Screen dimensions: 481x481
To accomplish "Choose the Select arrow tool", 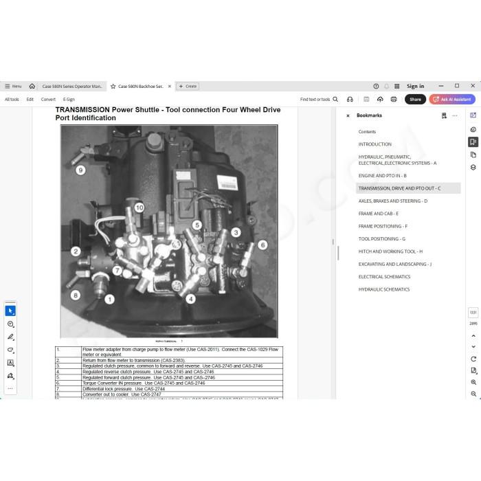I will point(10,311).
